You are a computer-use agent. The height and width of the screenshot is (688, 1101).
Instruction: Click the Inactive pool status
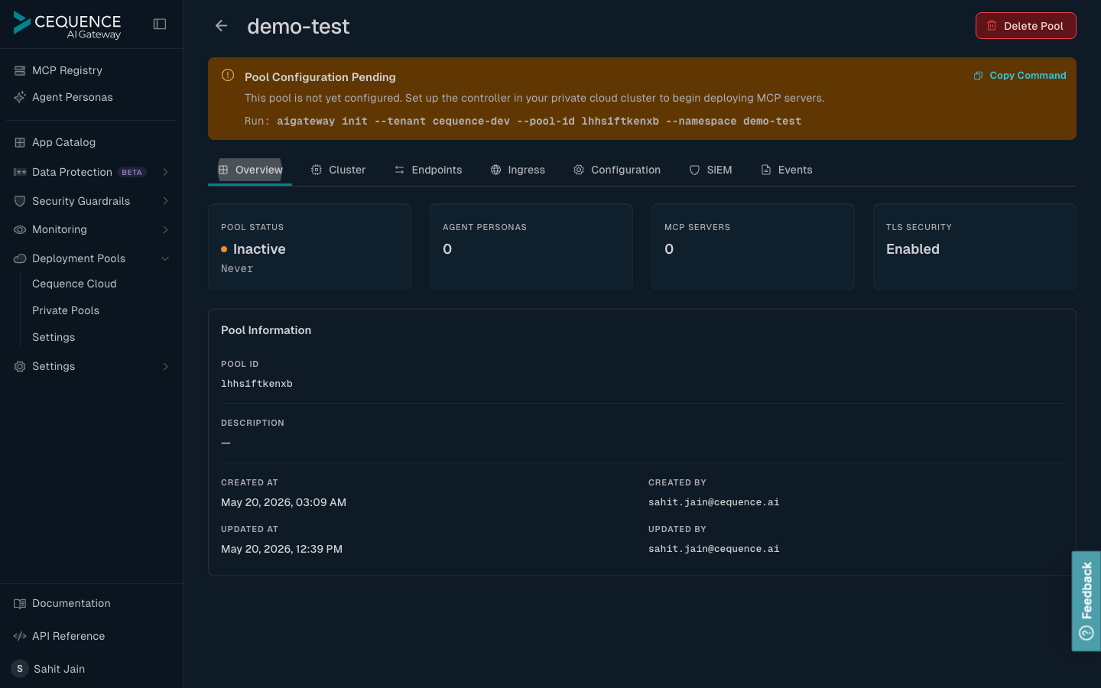(x=259, y=249)
